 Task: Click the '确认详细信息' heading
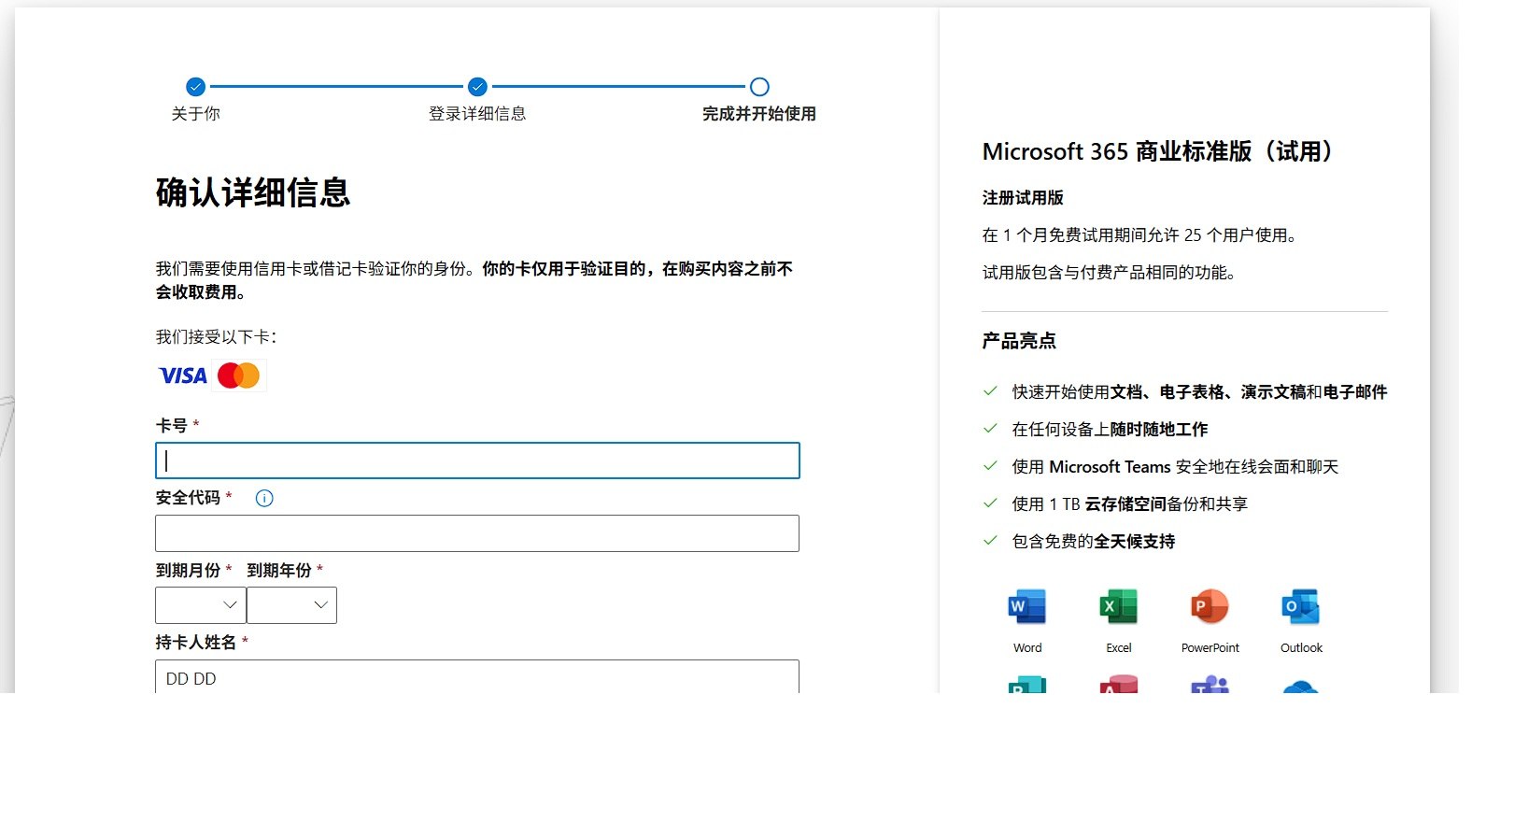coord(253,192)
